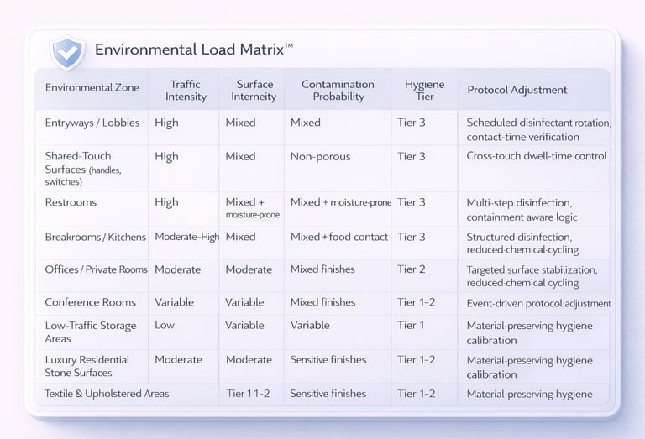Click the Cross-touch dwell-time control text
This screenshot has height=439, width=645.
[x=537, y=156]
